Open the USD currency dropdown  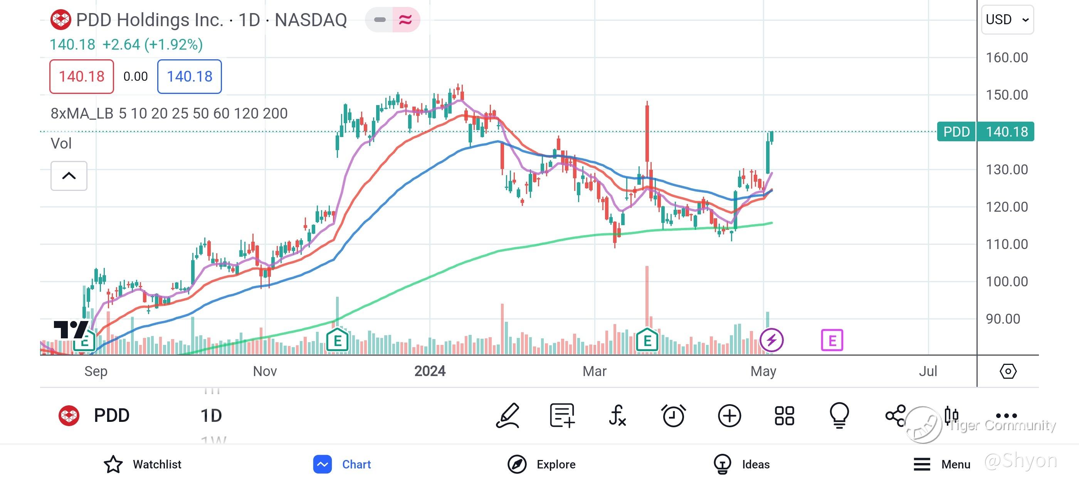point(1007,20)
